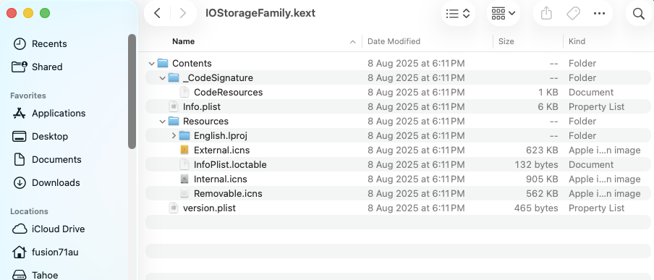Collapse the Resources folder chevron
The image size is (654, 280).
[x=162, y=122]
